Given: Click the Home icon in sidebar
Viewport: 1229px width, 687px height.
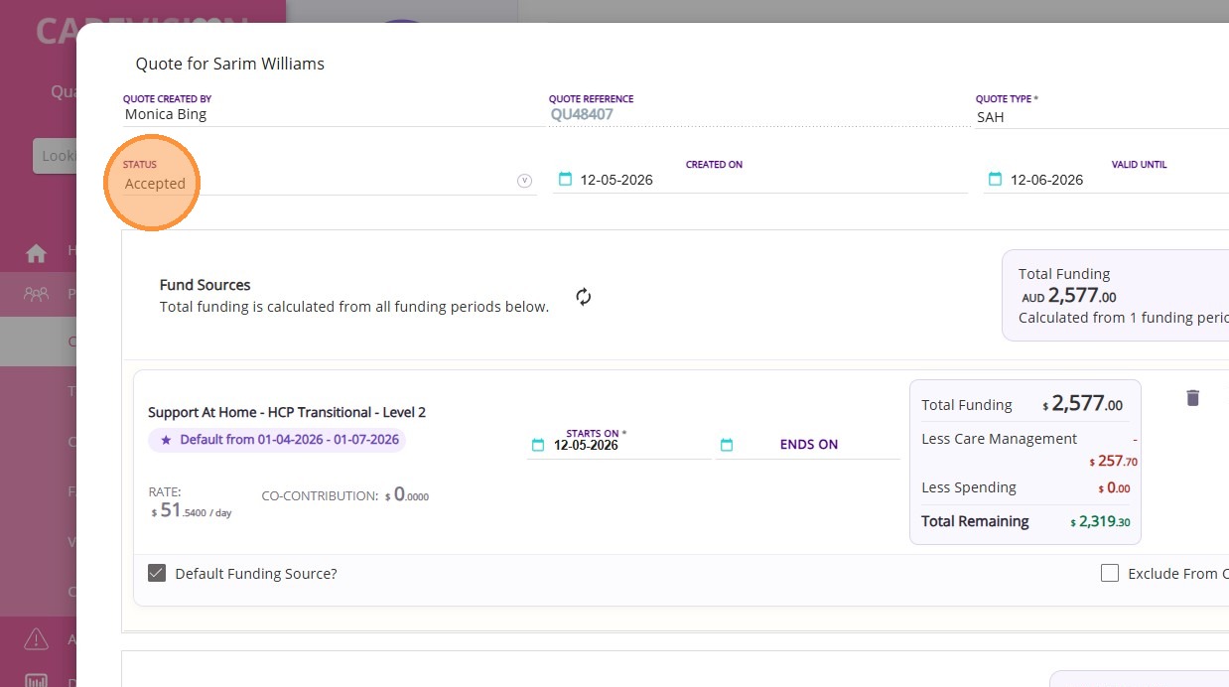Looking at the screenshot, I should pyautogui.click(x=37, y=253).
